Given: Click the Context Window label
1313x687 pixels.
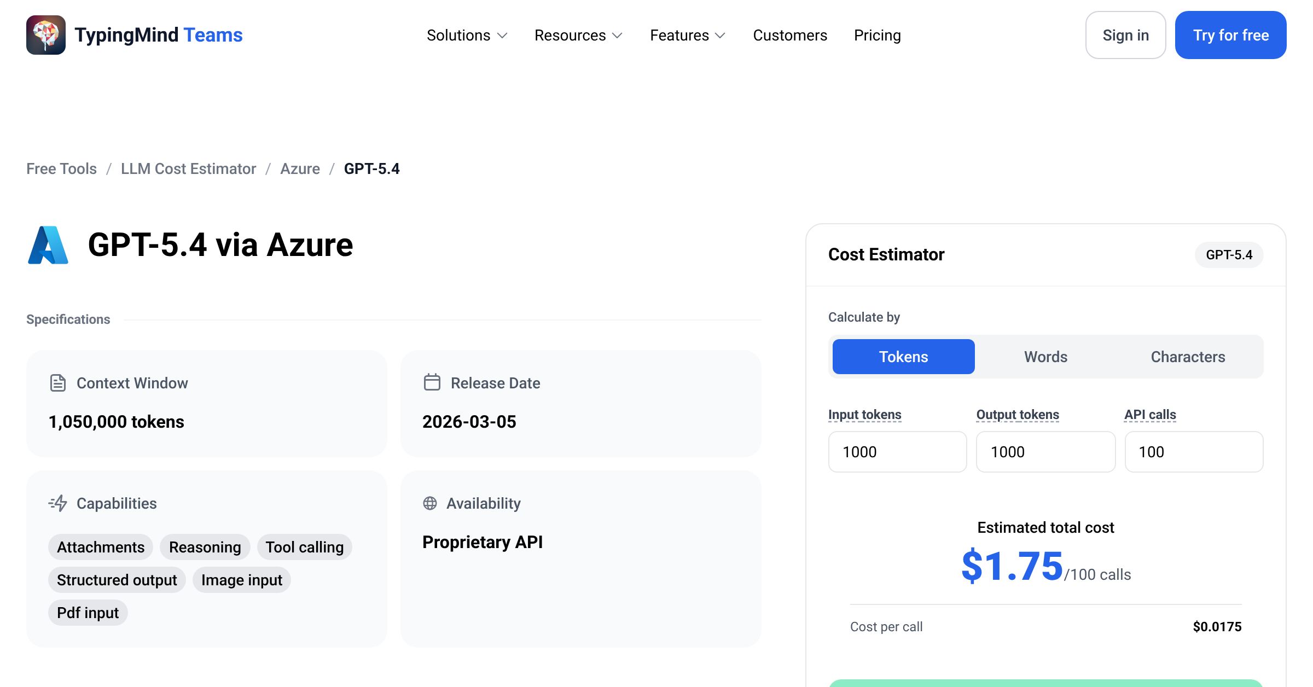Looking at the screenshot, I should pos(132,383).
